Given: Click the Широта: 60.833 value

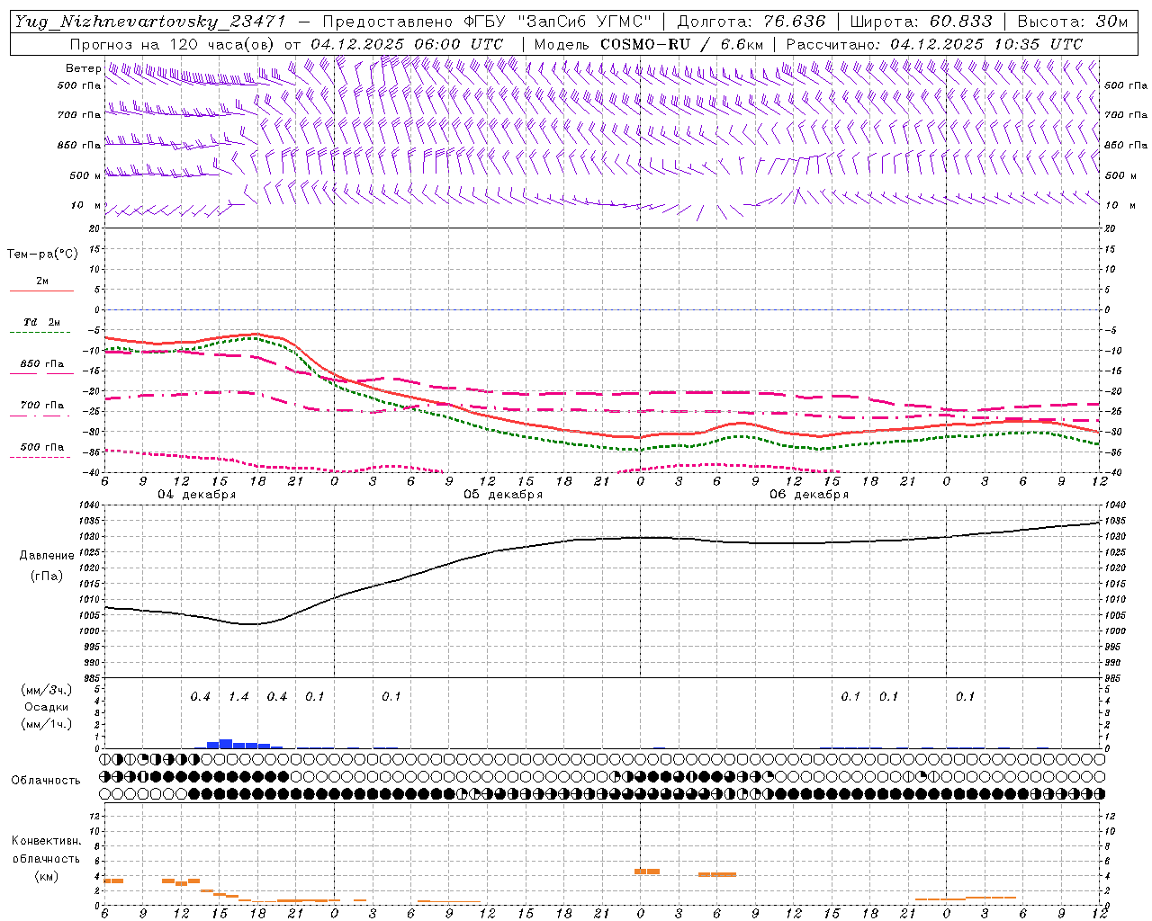Looking at the screenshot, I should [921, 22].
